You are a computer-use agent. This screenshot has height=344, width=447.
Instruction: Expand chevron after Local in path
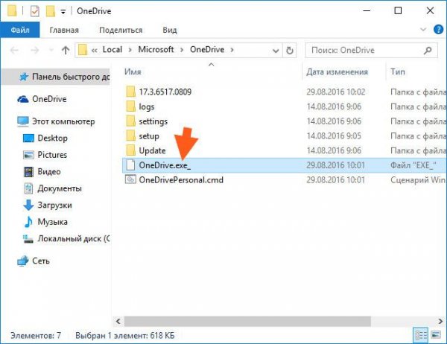pos(130,50)
